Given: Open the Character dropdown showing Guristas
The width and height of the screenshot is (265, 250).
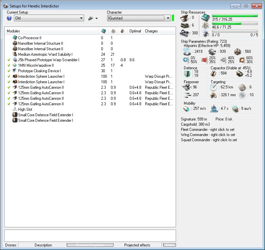Looking at the screenshot, I should pos(139,18).
